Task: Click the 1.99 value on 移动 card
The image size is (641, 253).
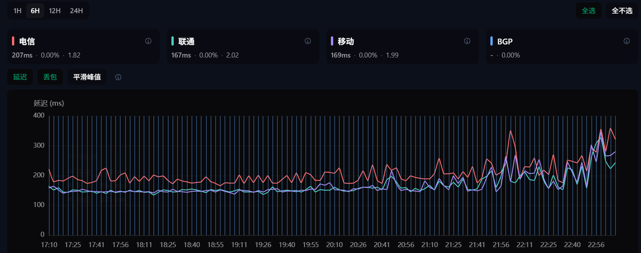Action: [x=392, y=55]
